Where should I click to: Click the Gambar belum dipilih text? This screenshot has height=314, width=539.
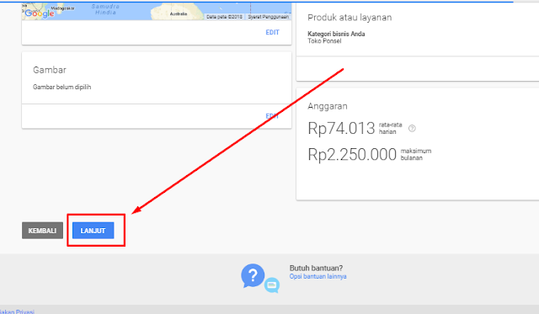click(61, 87)
